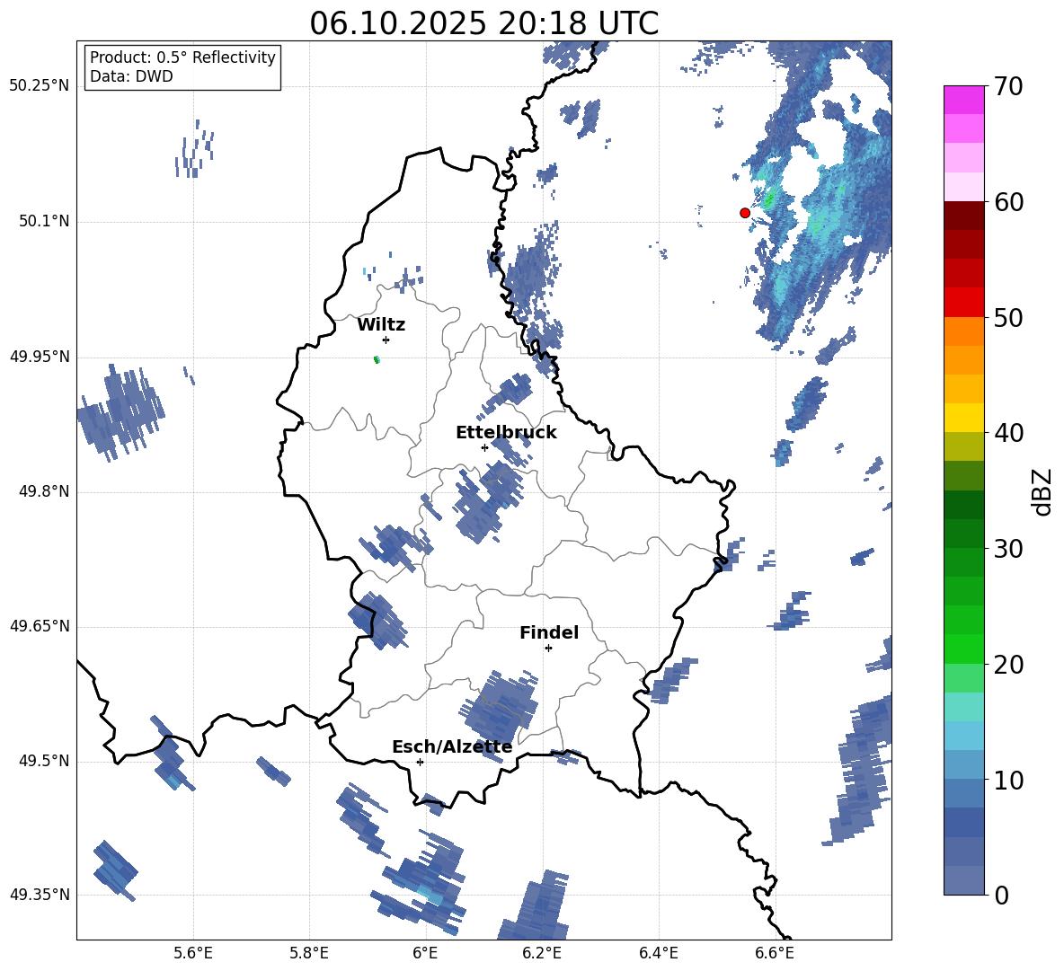Click the Esch/Alzette city label
1064x971 pixels.
click(x=452, y=746)
